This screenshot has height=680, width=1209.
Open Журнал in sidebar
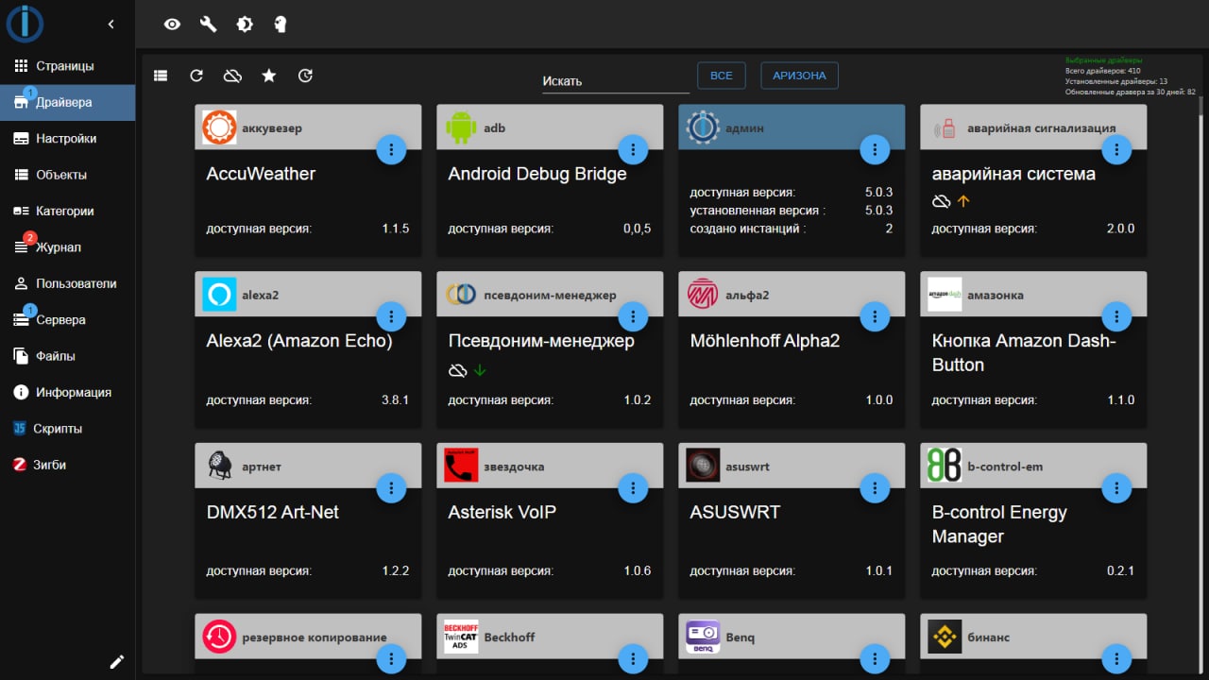tap(67, 247)
